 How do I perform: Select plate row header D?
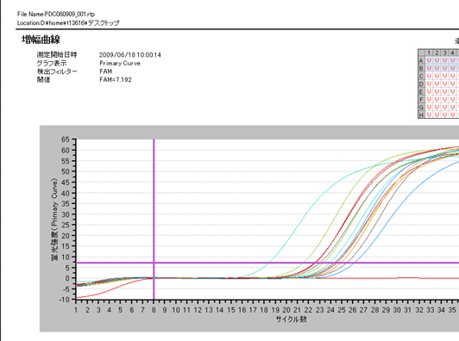[x=421, y=84]
